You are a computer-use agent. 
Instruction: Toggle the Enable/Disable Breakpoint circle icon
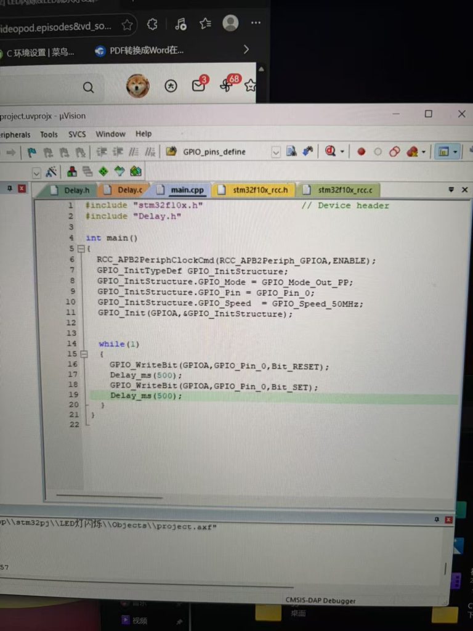pos(378,152)
